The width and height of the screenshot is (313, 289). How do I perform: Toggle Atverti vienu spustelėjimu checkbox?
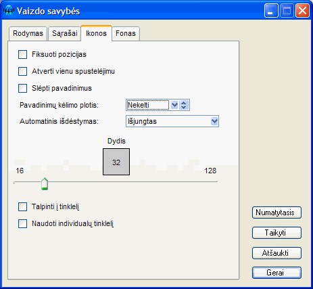point(22,71)
